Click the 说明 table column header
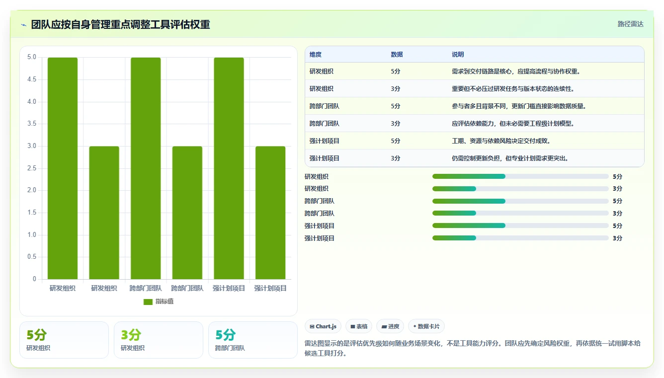664x378 pixels. (x=458, y=55)
